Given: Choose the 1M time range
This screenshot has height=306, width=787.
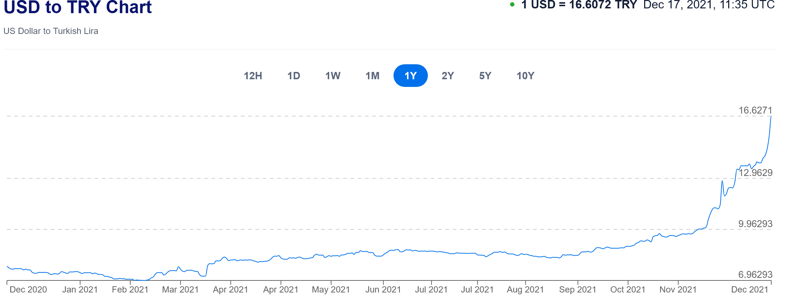Looking at the screenshot, I should coord(372,76).
